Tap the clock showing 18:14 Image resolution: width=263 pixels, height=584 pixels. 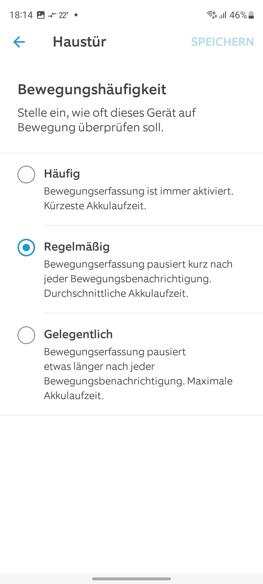[x=22, y=15]
